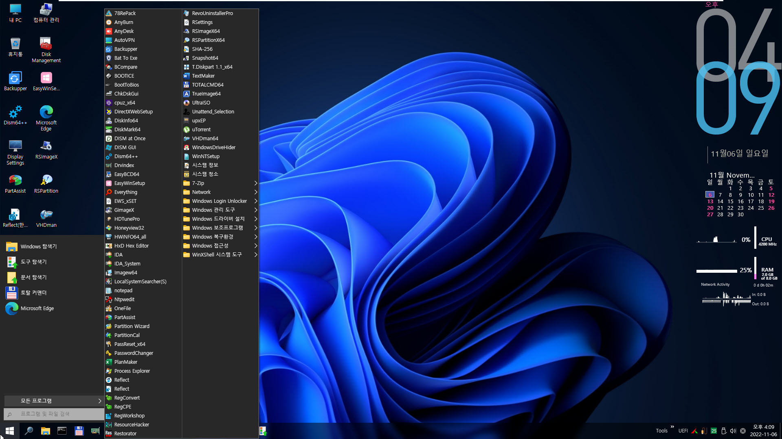782x439 pixels.
Task: Open PasswordChanger entry
Action: pyautogui.click(x=143, y=353)
